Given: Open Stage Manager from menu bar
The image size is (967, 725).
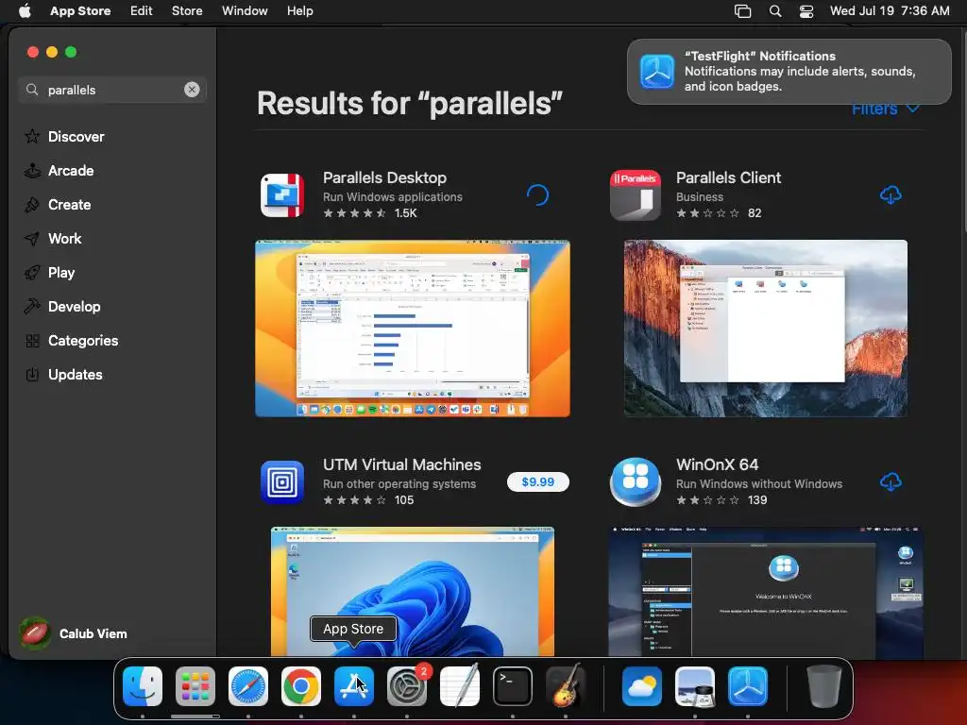Looking at the screenshot, I should pos(742,10).
